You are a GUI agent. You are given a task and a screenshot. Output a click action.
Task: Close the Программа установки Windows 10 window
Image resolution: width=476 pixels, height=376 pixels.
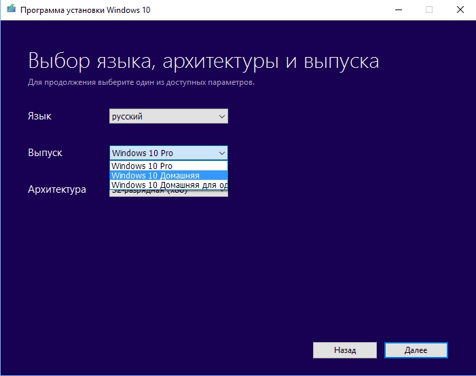460,10
